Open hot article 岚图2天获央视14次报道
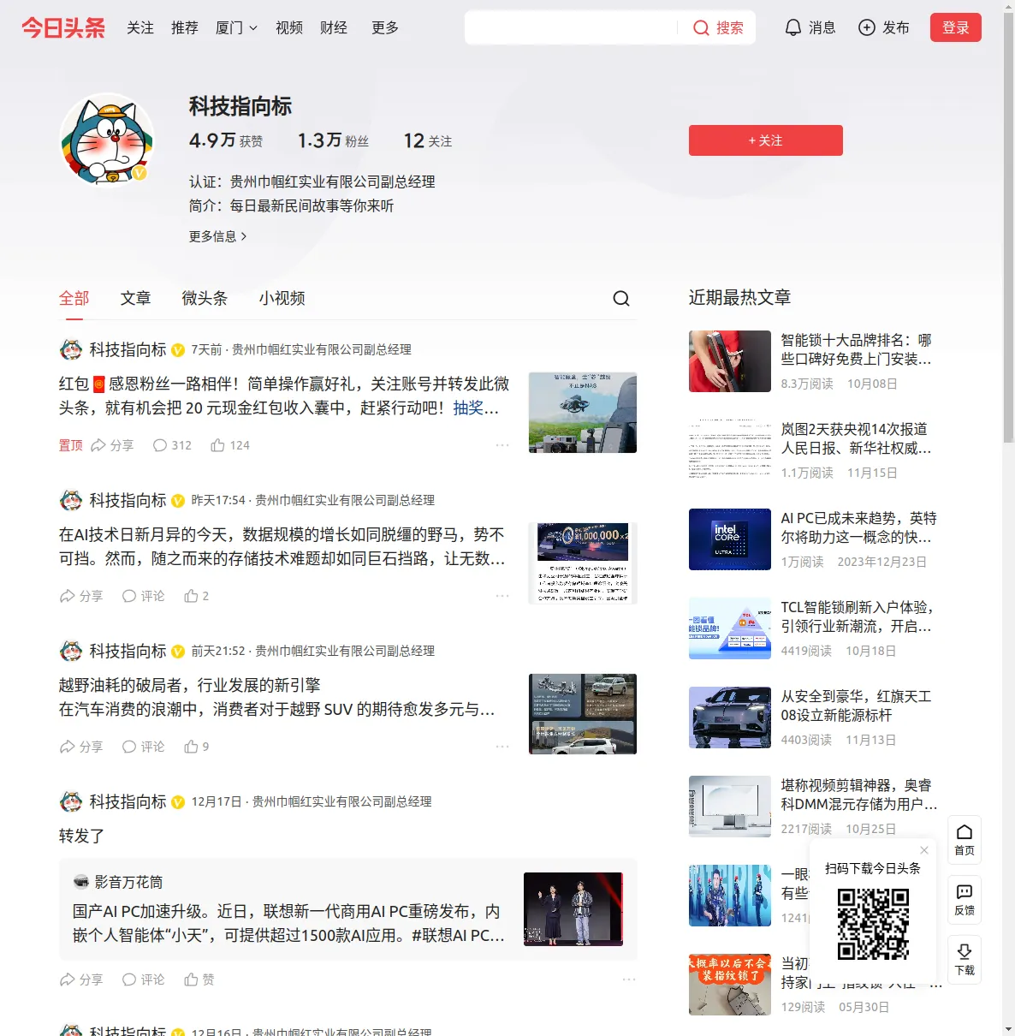 pos(857,438)
